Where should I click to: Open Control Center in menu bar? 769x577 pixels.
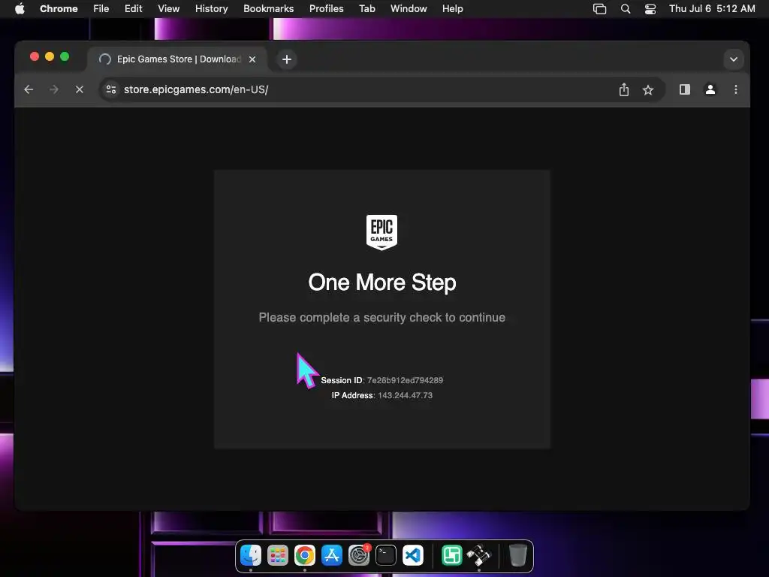(650, 9)
